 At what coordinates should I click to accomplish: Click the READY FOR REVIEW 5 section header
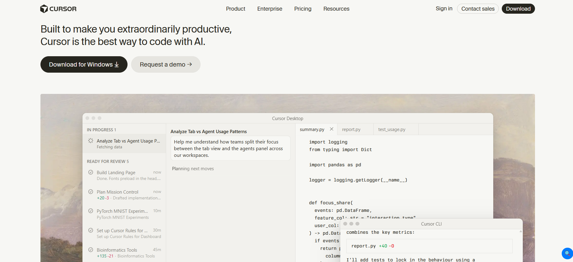click(x=108, y=161)
